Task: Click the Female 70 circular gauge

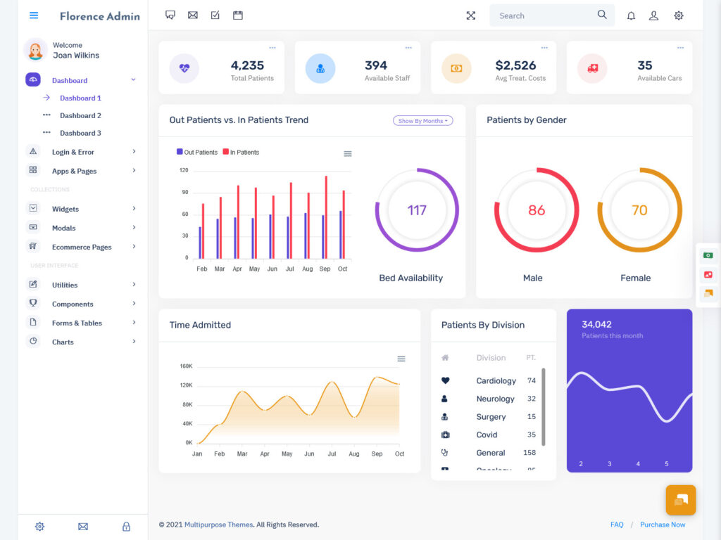Action: click(639, 210)
